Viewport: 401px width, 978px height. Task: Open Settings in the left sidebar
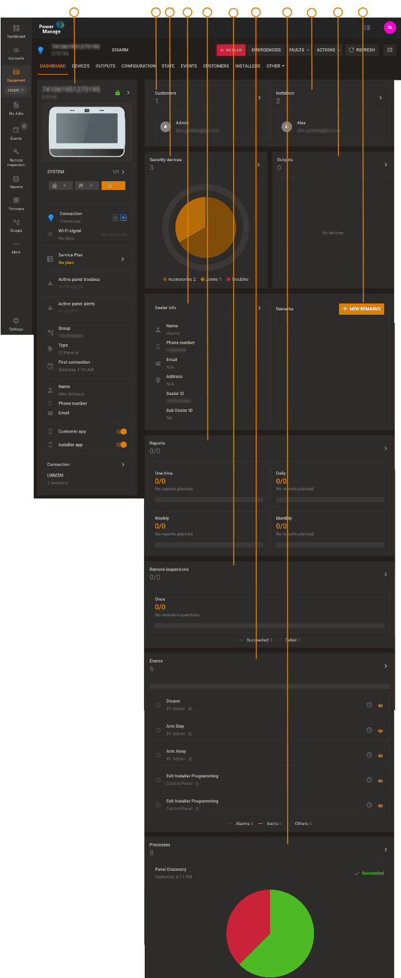[x=16, y=324]
